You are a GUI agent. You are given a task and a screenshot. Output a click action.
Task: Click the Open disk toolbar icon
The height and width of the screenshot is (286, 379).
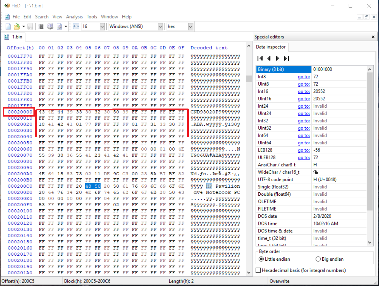pyautogui.click(x=50, y=27)
